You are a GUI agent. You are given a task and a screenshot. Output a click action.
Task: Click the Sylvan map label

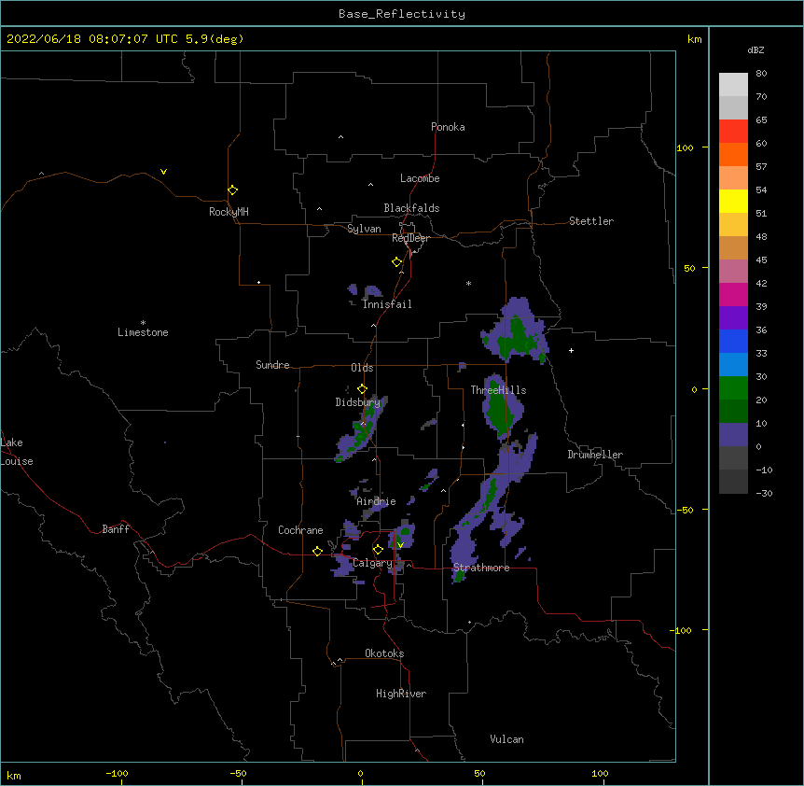[x=364, y=229]
